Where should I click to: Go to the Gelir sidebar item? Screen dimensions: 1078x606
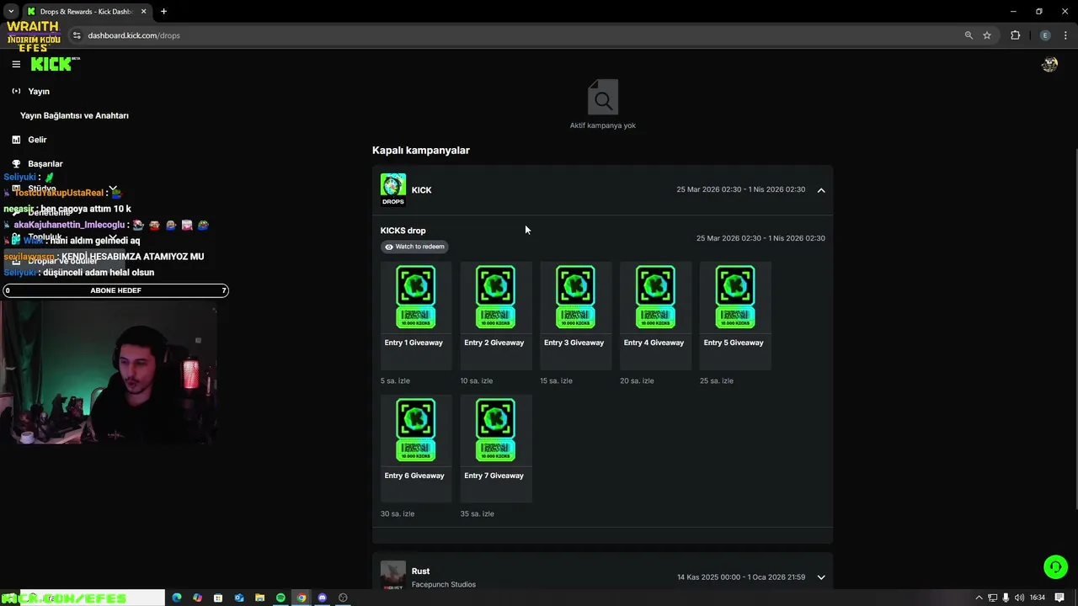(37, 140)
